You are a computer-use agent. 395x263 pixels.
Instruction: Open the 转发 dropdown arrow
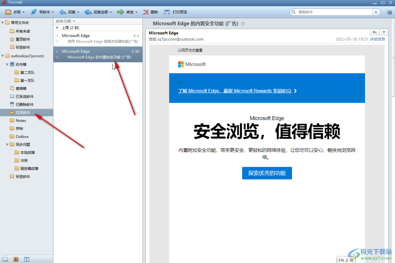(137, 12)
